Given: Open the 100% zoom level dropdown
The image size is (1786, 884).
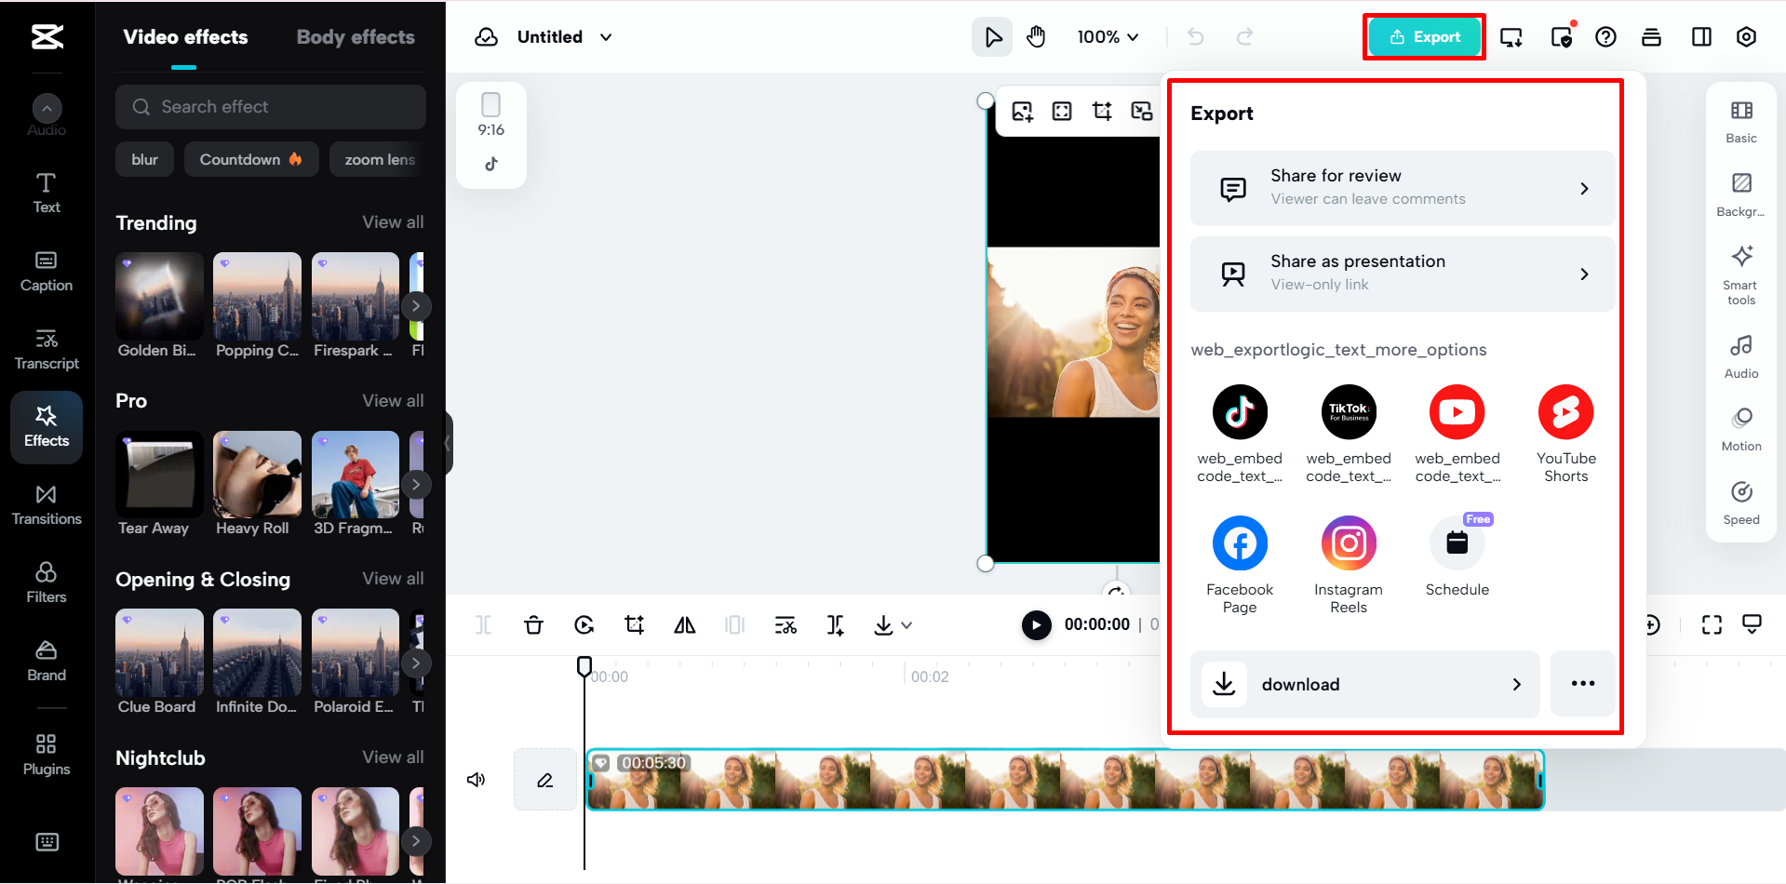Looking at the screenshot, I should point(1108,37).
